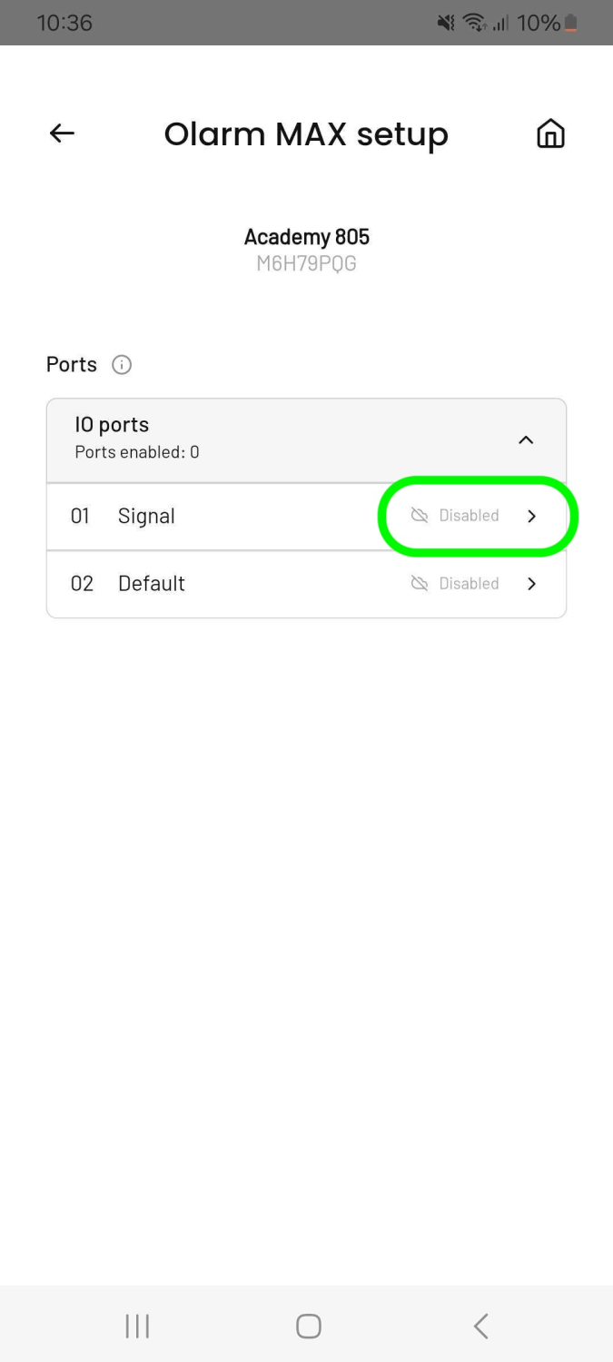Open Android recent apps button
The width and height of the screenshot is (613, 1362).
pos(137,1326)
